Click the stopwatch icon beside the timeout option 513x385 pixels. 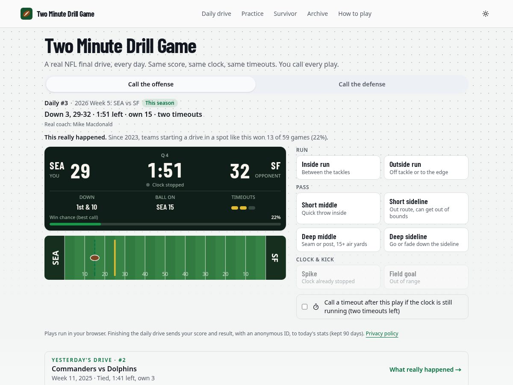click(316, 307)
